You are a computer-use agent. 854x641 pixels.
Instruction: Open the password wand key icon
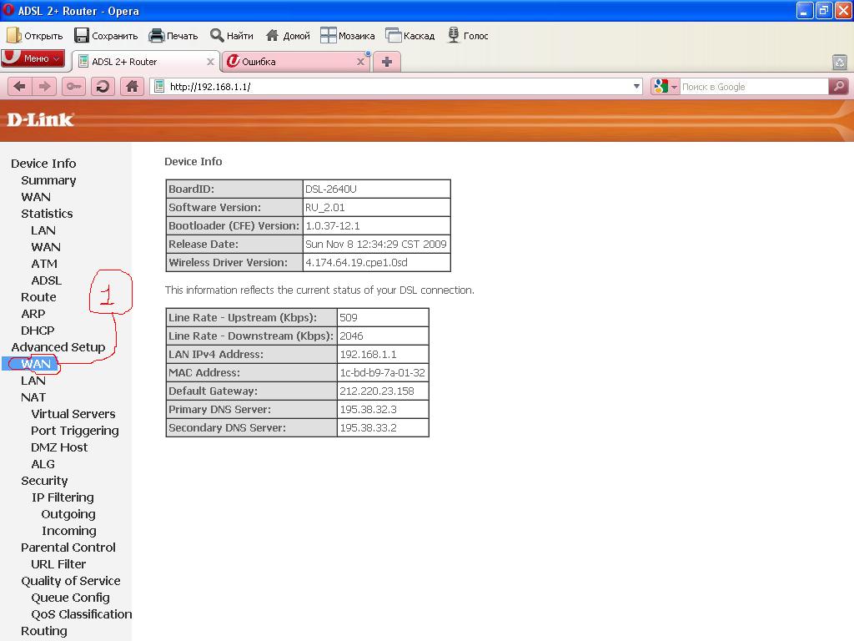click(x=74, y=86)
